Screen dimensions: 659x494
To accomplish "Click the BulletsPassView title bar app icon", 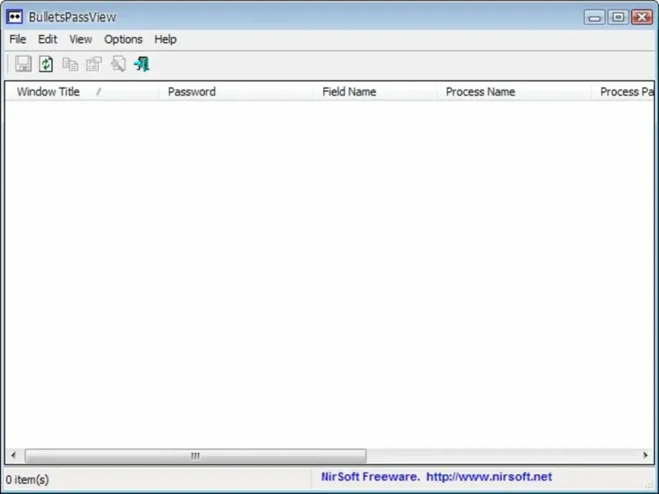I will click(x=14, y=16).
